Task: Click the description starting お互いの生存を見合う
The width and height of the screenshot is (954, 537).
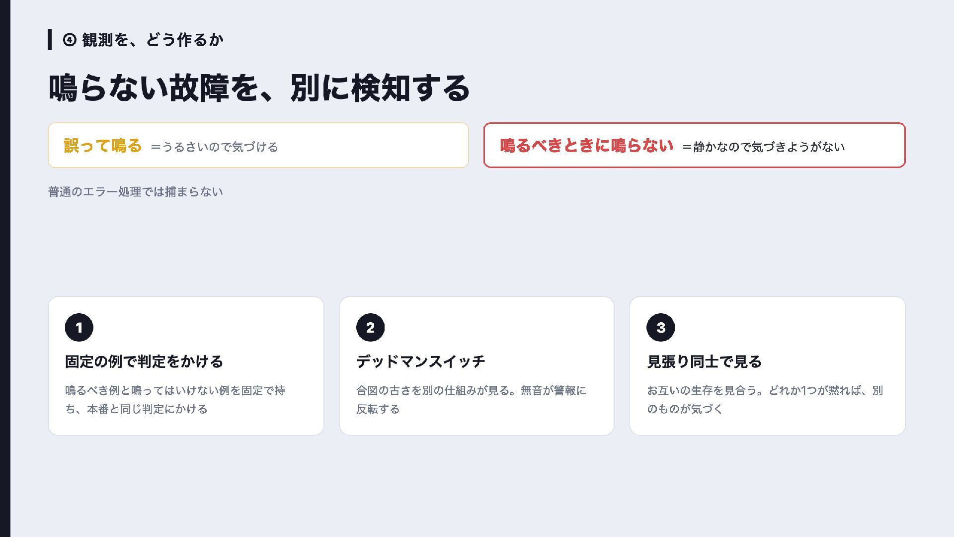Action: tap(765, 400)
